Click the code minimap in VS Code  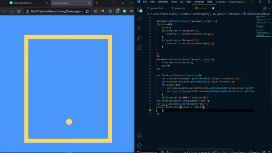point(263,26)
